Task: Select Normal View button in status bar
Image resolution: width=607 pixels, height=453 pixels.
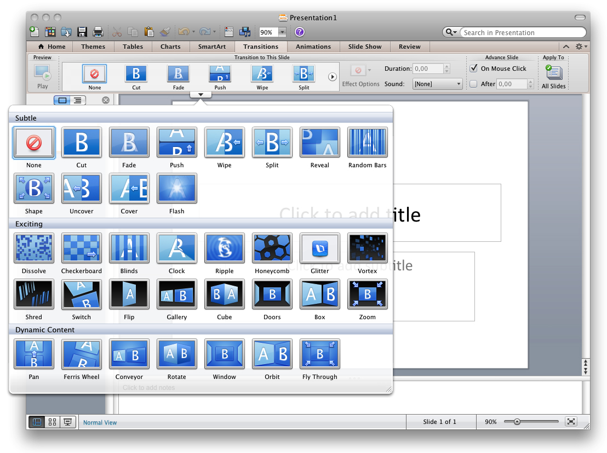Action: pos(37,422)
